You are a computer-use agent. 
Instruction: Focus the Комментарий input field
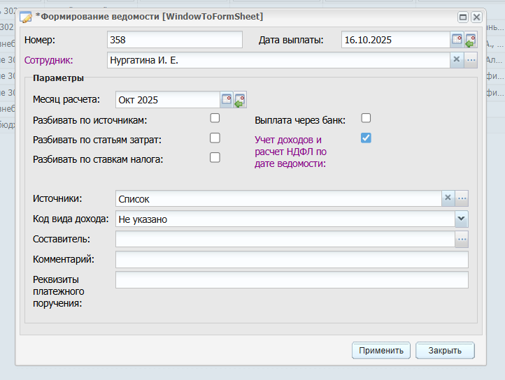click(x=292, y=259)
